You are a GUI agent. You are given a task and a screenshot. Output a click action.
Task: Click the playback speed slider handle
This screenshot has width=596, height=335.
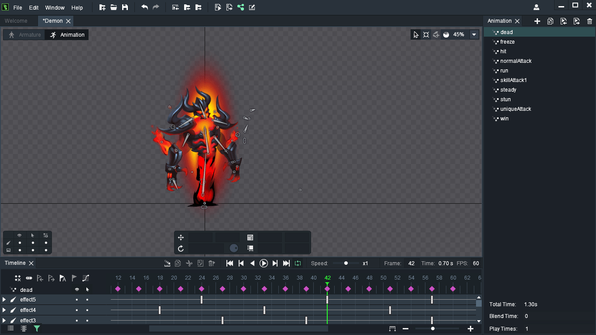click(346, 263)
